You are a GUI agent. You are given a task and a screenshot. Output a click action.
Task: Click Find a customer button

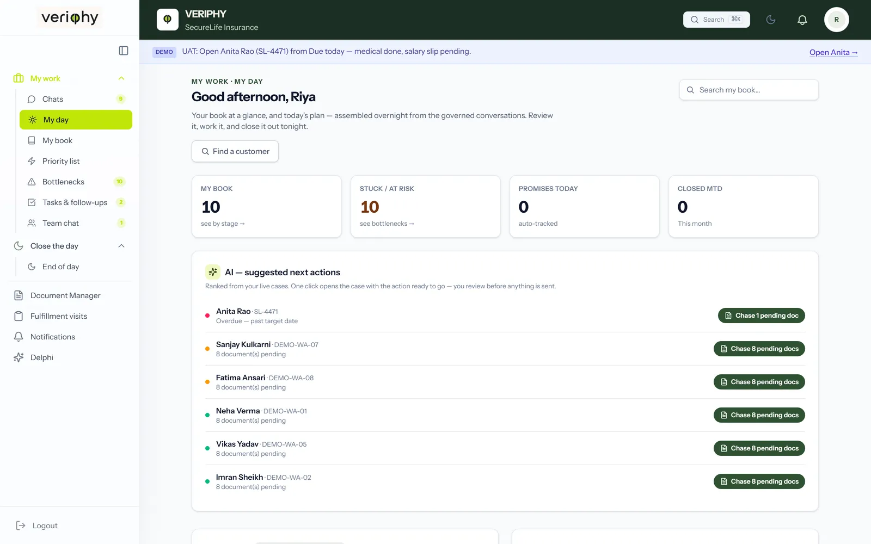click(x=235, y=151)
